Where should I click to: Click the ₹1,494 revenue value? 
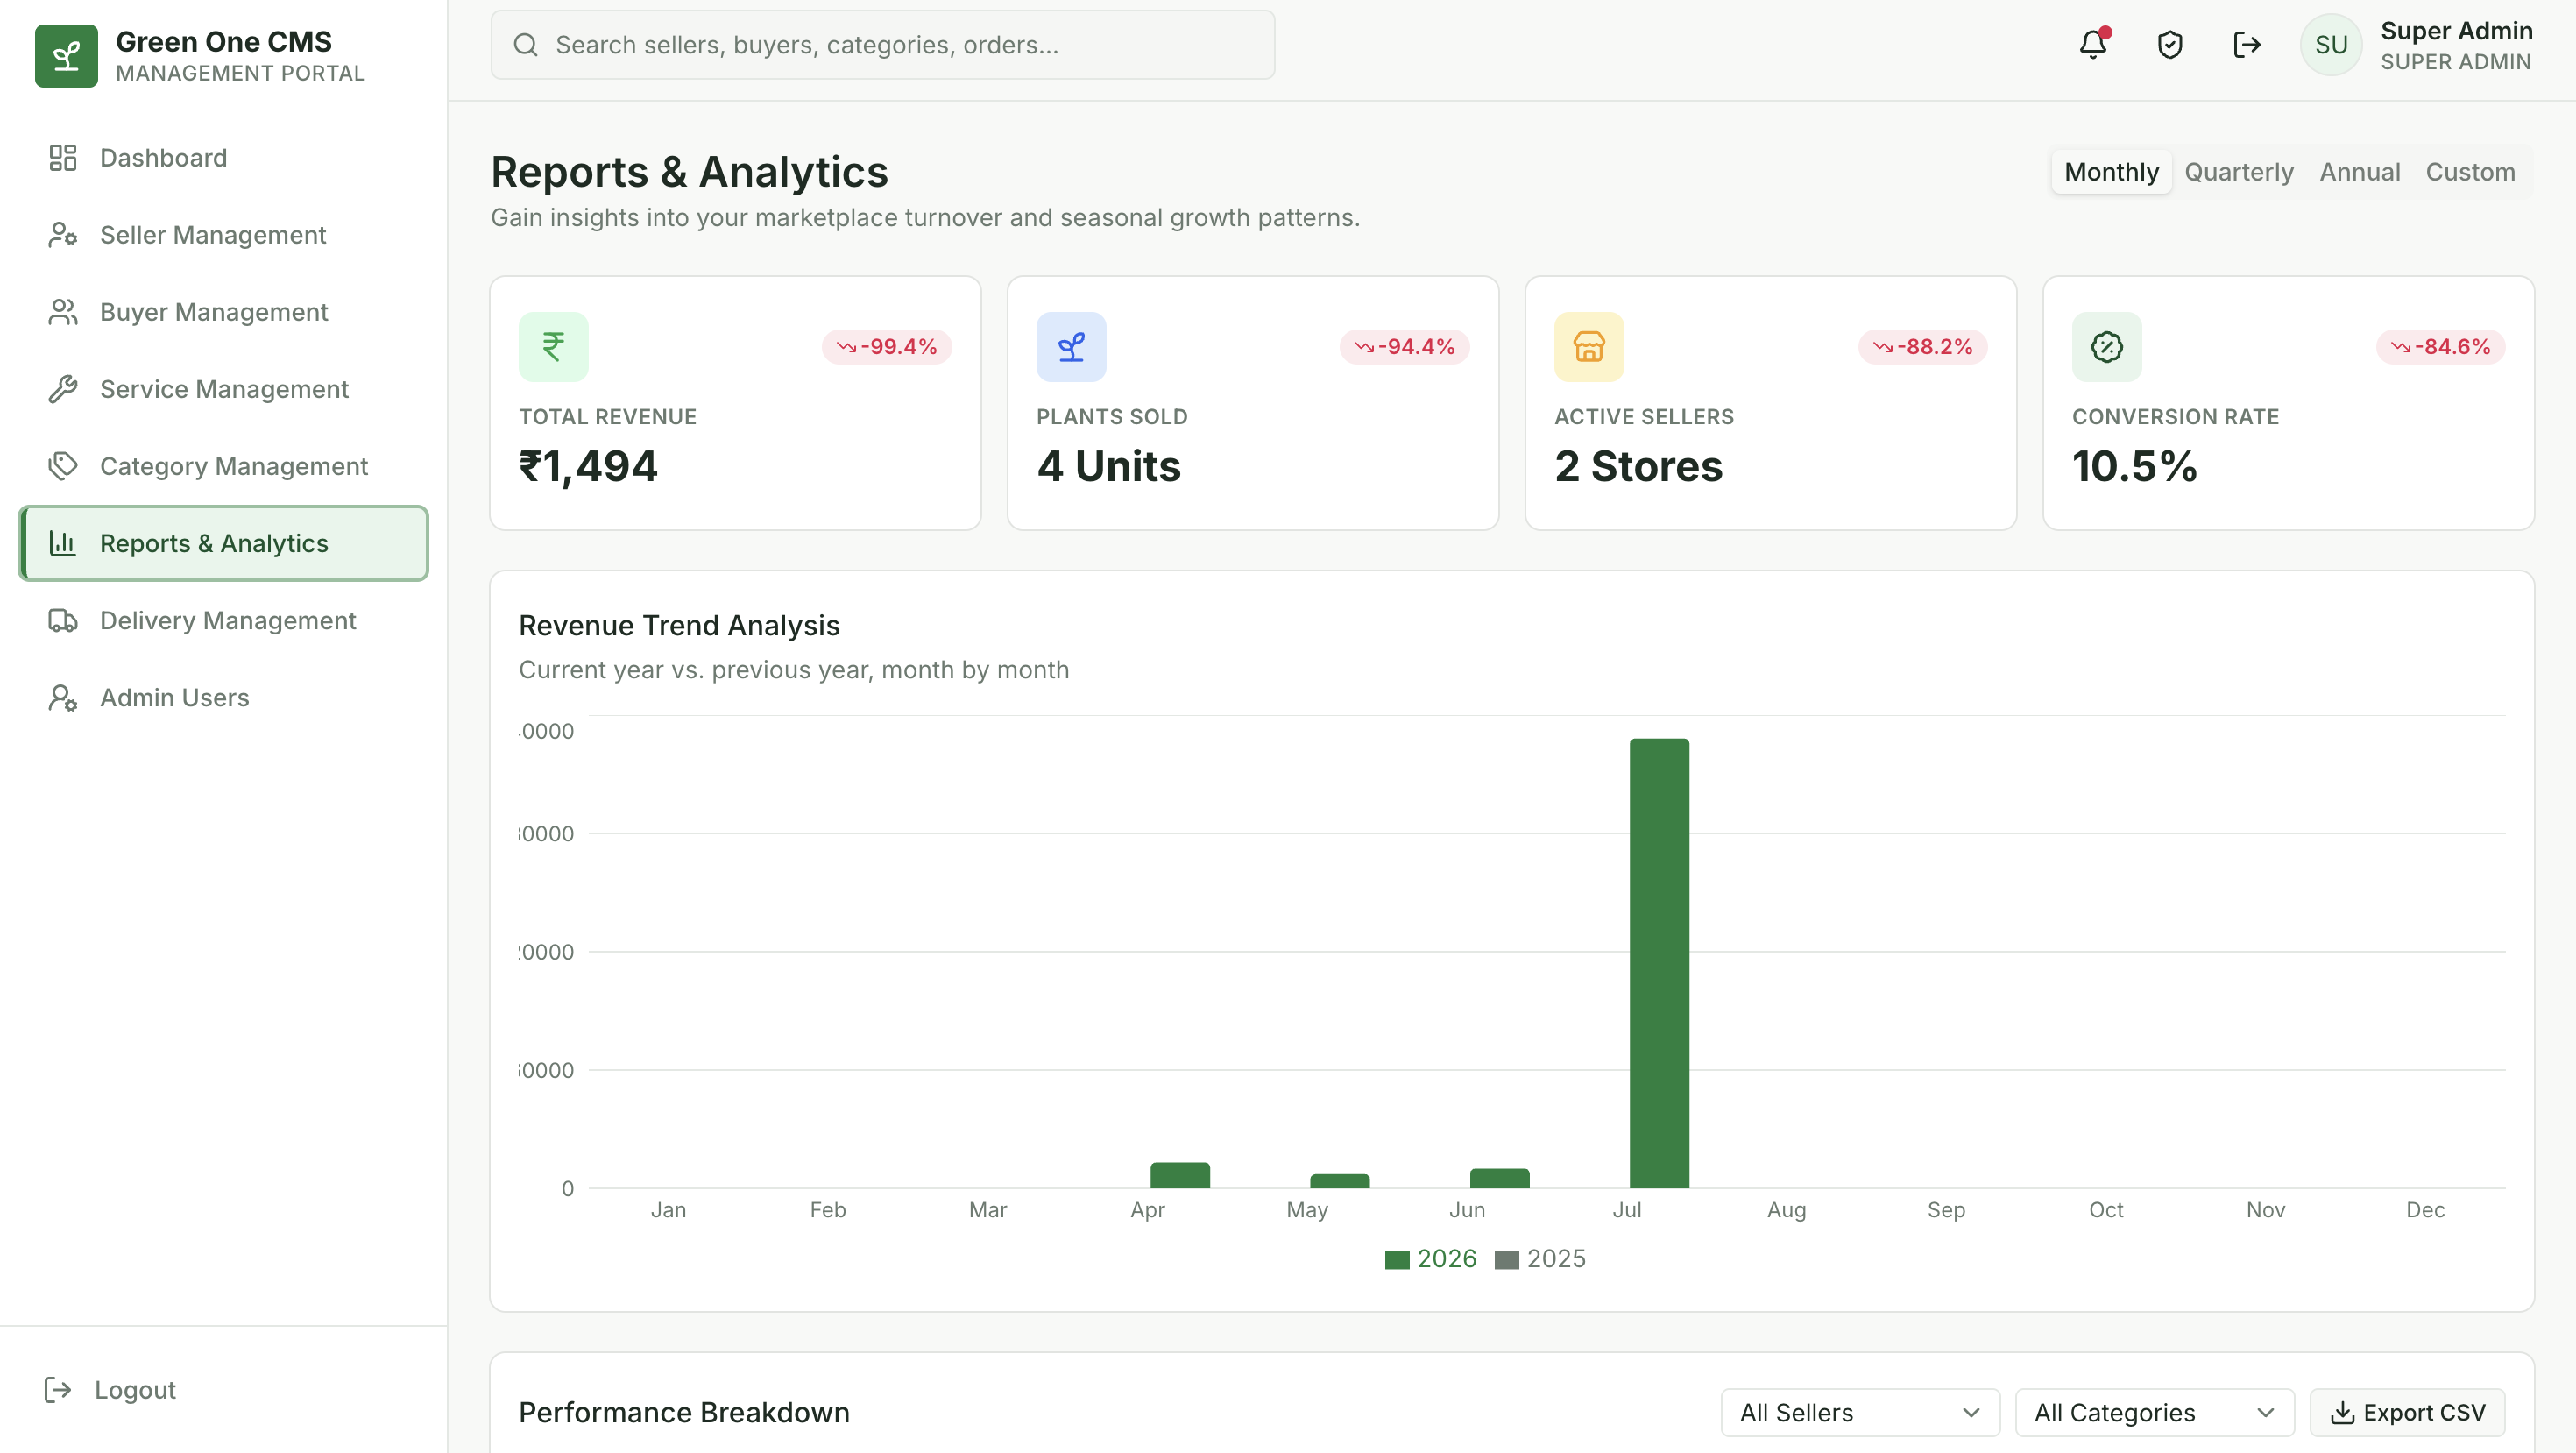point(588,466)
